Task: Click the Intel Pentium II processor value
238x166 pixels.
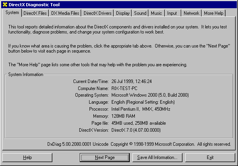Action: tap(141, 109)
